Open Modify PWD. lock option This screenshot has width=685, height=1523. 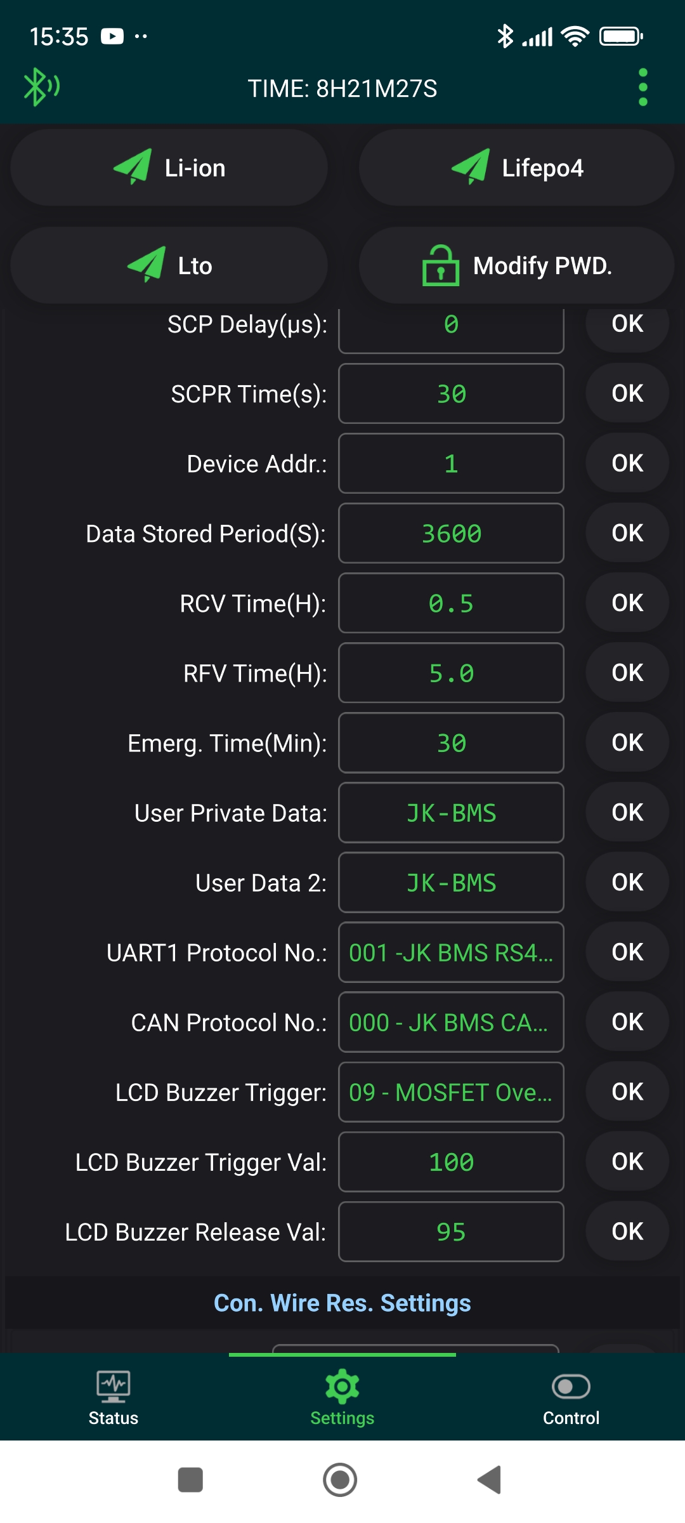(x=516, y=266)
